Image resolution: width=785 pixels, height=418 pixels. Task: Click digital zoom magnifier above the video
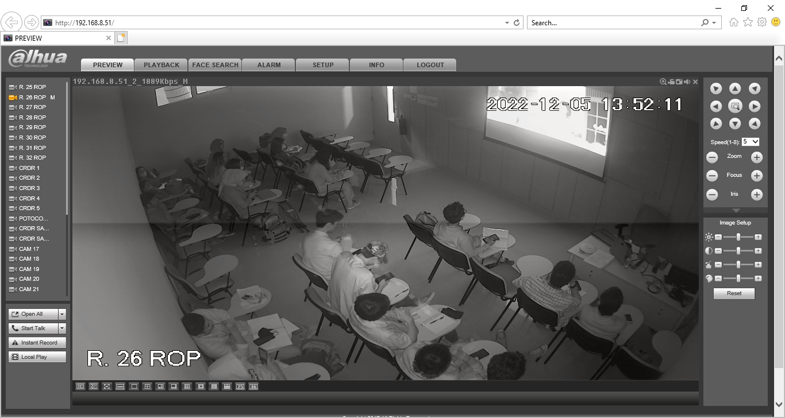tap(663, 82)
